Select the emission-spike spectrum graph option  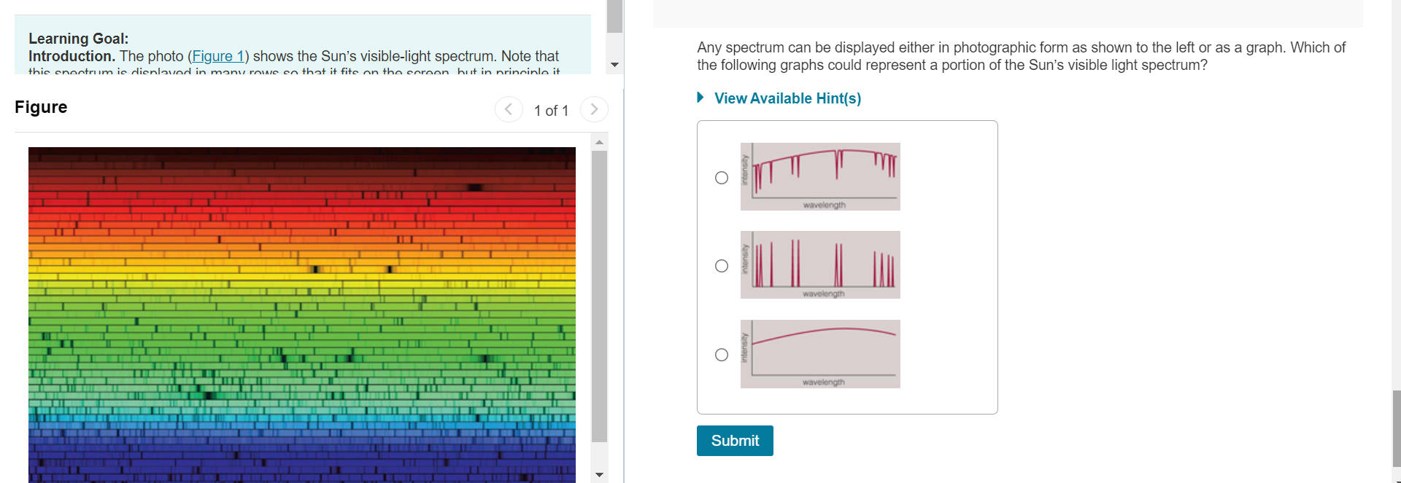[722, 266]
